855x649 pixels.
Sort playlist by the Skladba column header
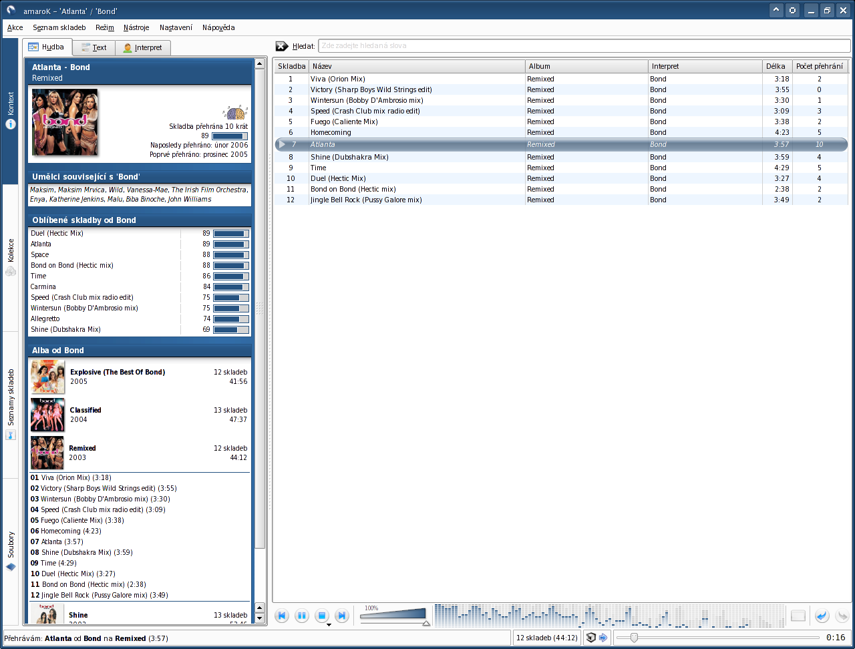pyautogui.click(x=292, y=66)
